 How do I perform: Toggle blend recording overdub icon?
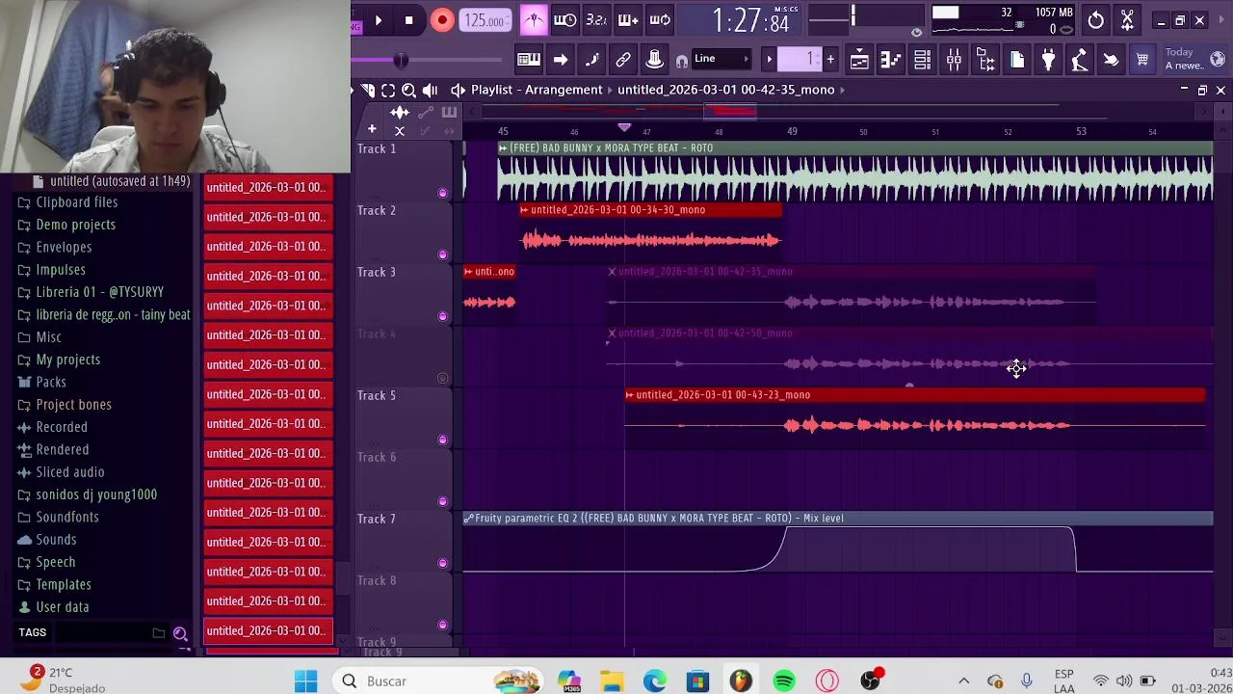(x=628, y=20)
